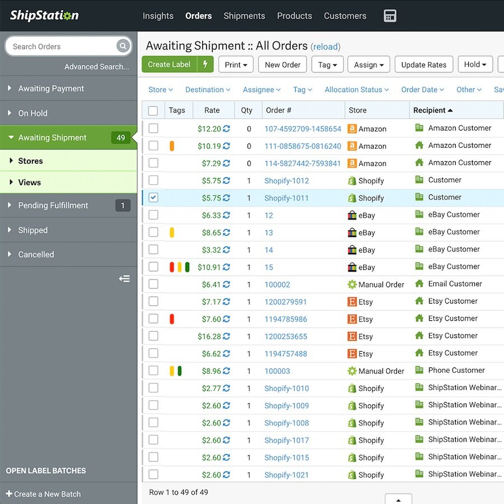Refresh rate for order 100003
The height and width of the screenshot is (504, 504).
click(x=226, y=371)
